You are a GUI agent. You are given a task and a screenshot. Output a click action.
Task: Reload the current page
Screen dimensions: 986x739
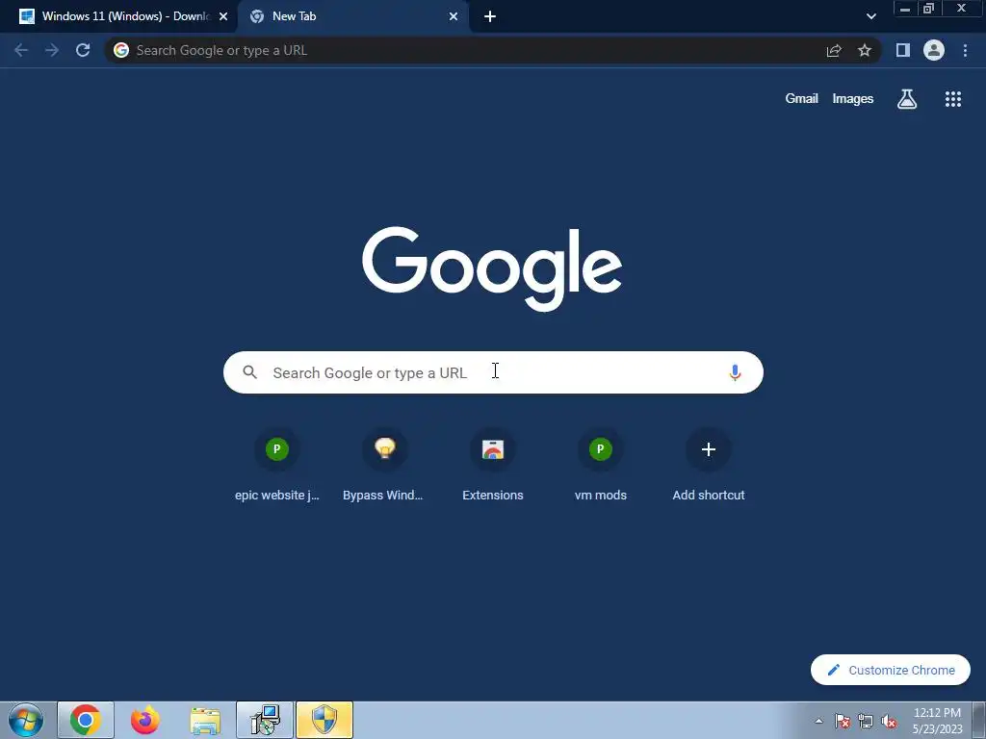coord(83,50)
